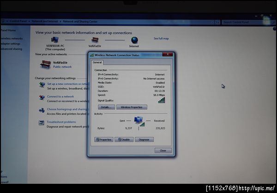Click the VeRiFieDJr active network name
The image size is (277, 193).
tap(60, 63)
